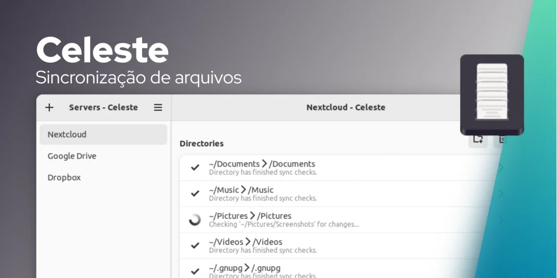Click the Directories heading
This screenshot has height=278, width=557.
click(x=201, y=143)
